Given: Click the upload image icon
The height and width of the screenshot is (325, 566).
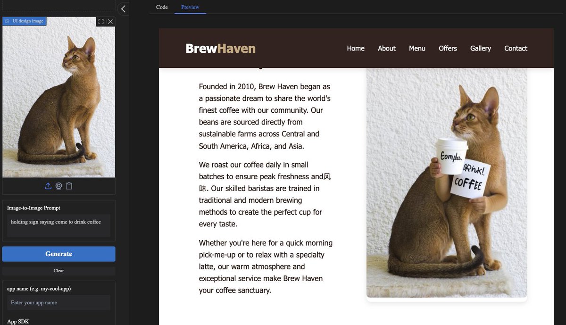Looking at the screenshot, I should (48, 186).
